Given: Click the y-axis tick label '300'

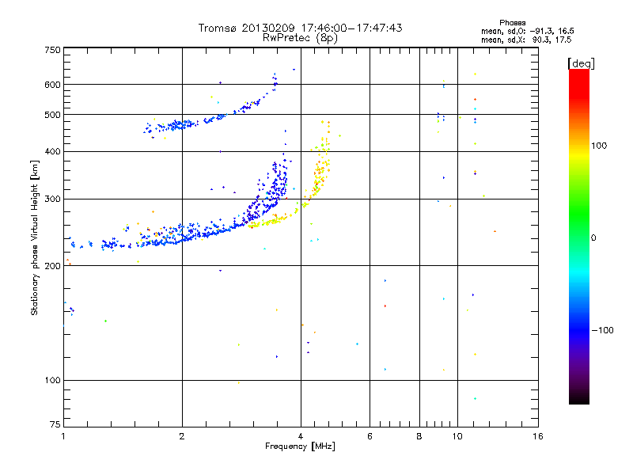Looking at the screenshot, I should click(52, 199).
